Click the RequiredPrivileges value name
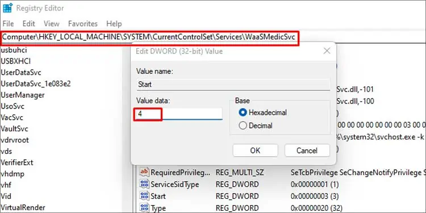The width and height of the screenshot is (426, 213). point(181,172)
